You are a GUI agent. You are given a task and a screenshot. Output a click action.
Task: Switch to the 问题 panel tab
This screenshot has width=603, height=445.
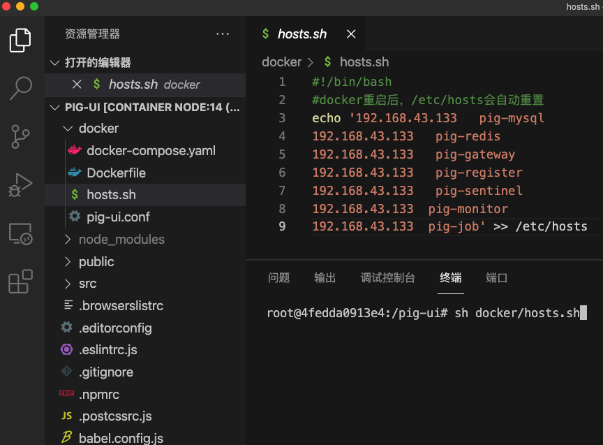(x=278, y=277)
